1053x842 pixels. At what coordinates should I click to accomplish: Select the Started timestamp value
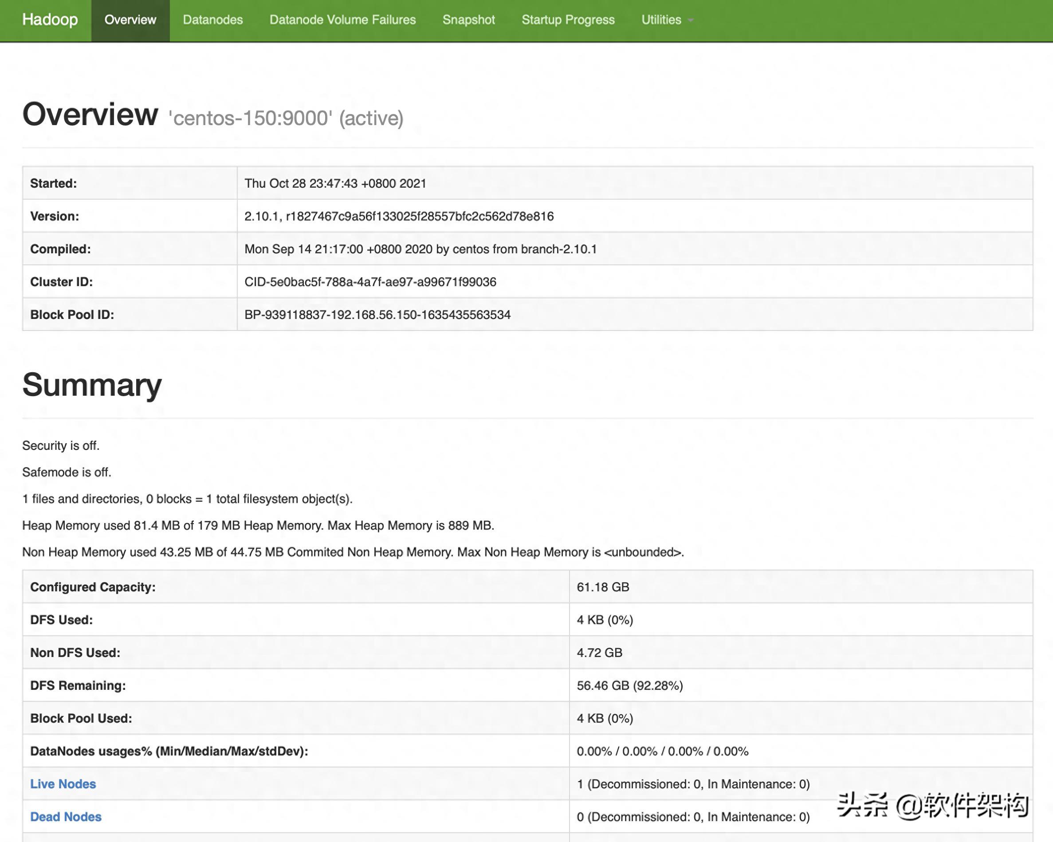pos(335,183)
